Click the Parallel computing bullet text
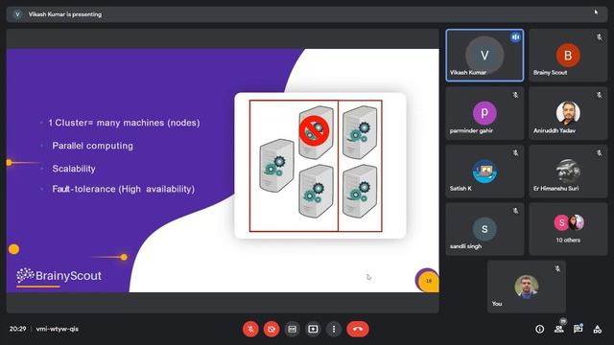This screenshot has width=614, height=345. 93,146
